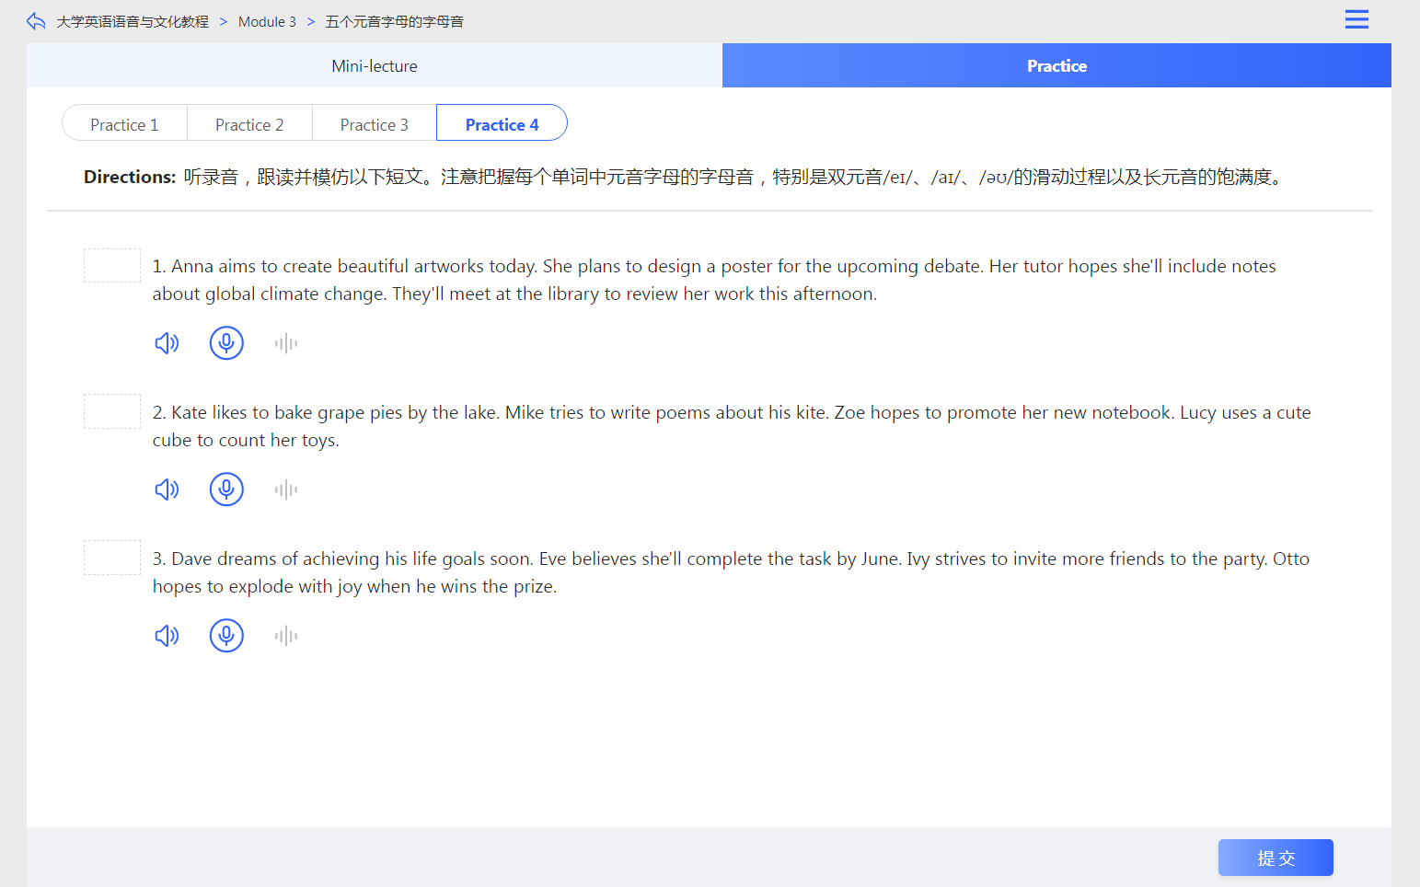Play audio for passage 1 about Anna
This screenshot has height=887, width=1420.
167,343
